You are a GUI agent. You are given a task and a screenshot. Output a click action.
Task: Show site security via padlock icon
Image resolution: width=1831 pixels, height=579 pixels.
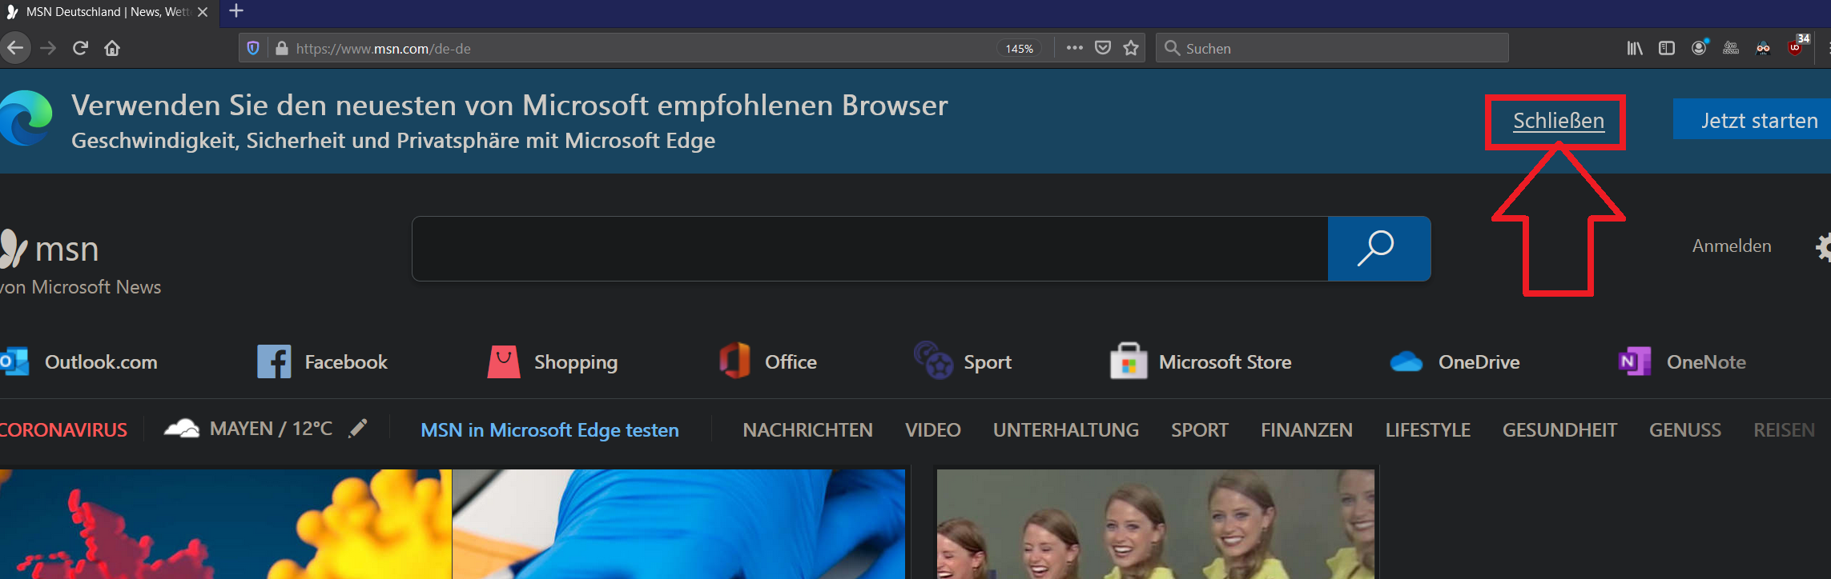pos(281,48)
